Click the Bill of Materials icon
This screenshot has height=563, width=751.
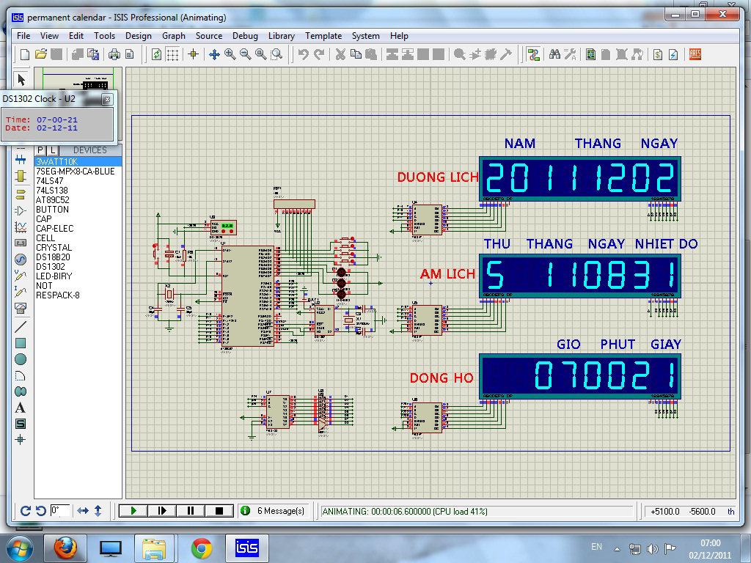click(658, 54)
